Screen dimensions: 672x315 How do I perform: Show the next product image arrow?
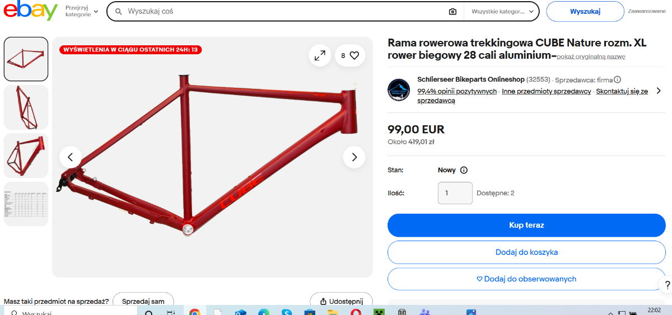point(354,157)
